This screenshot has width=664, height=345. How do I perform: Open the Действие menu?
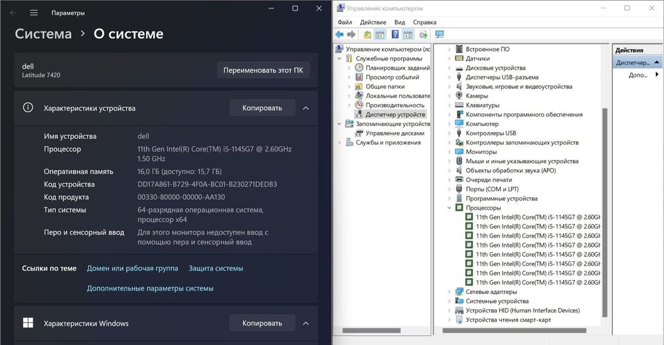click(x=373, y=22)
